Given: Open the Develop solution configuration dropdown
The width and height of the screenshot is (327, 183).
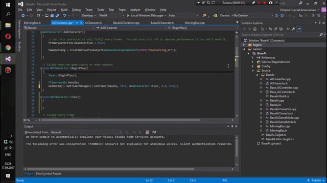Looking at the screenshot, I should pyautogui.click(x=89, y=16).
